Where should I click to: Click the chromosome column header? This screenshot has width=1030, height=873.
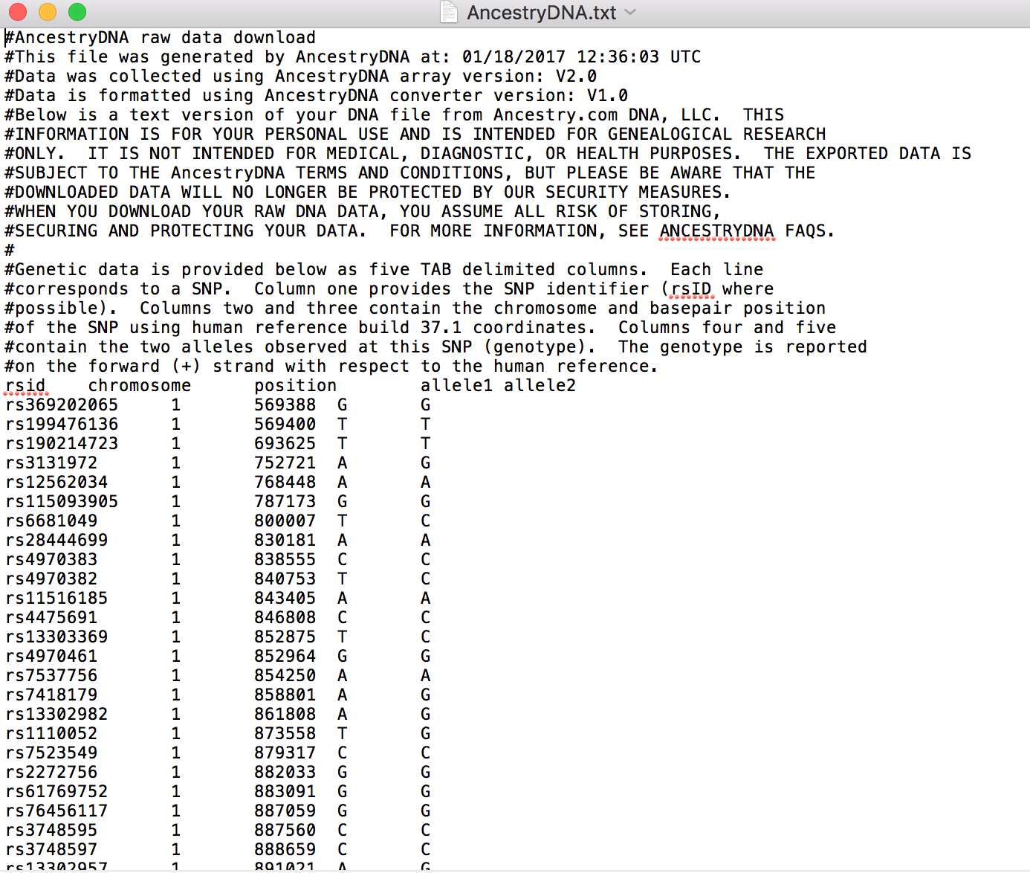(x=140, y=385)
